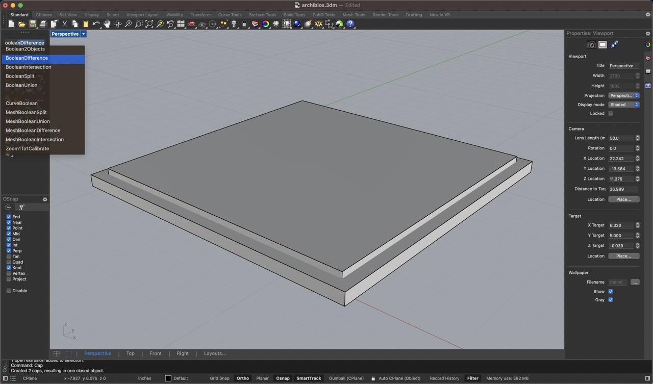
Task: Click the Zoom Window icon
Action: [139, 24]
